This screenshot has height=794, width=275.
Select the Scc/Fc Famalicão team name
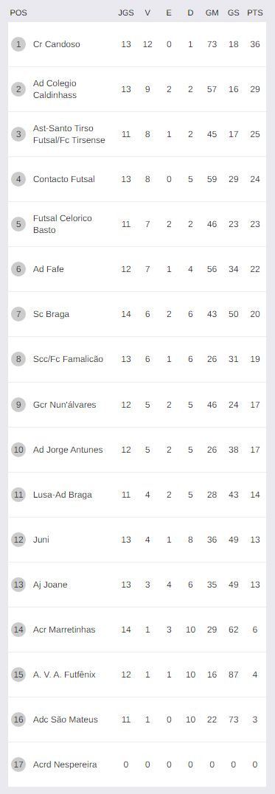coord(68,359)
